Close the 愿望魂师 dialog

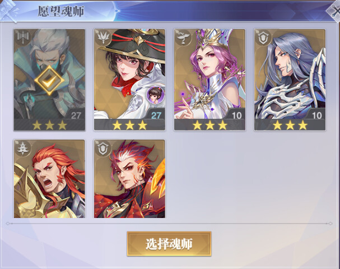point(334,11)
